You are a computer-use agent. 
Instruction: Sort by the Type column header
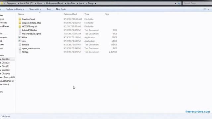(x=87, y=14)
